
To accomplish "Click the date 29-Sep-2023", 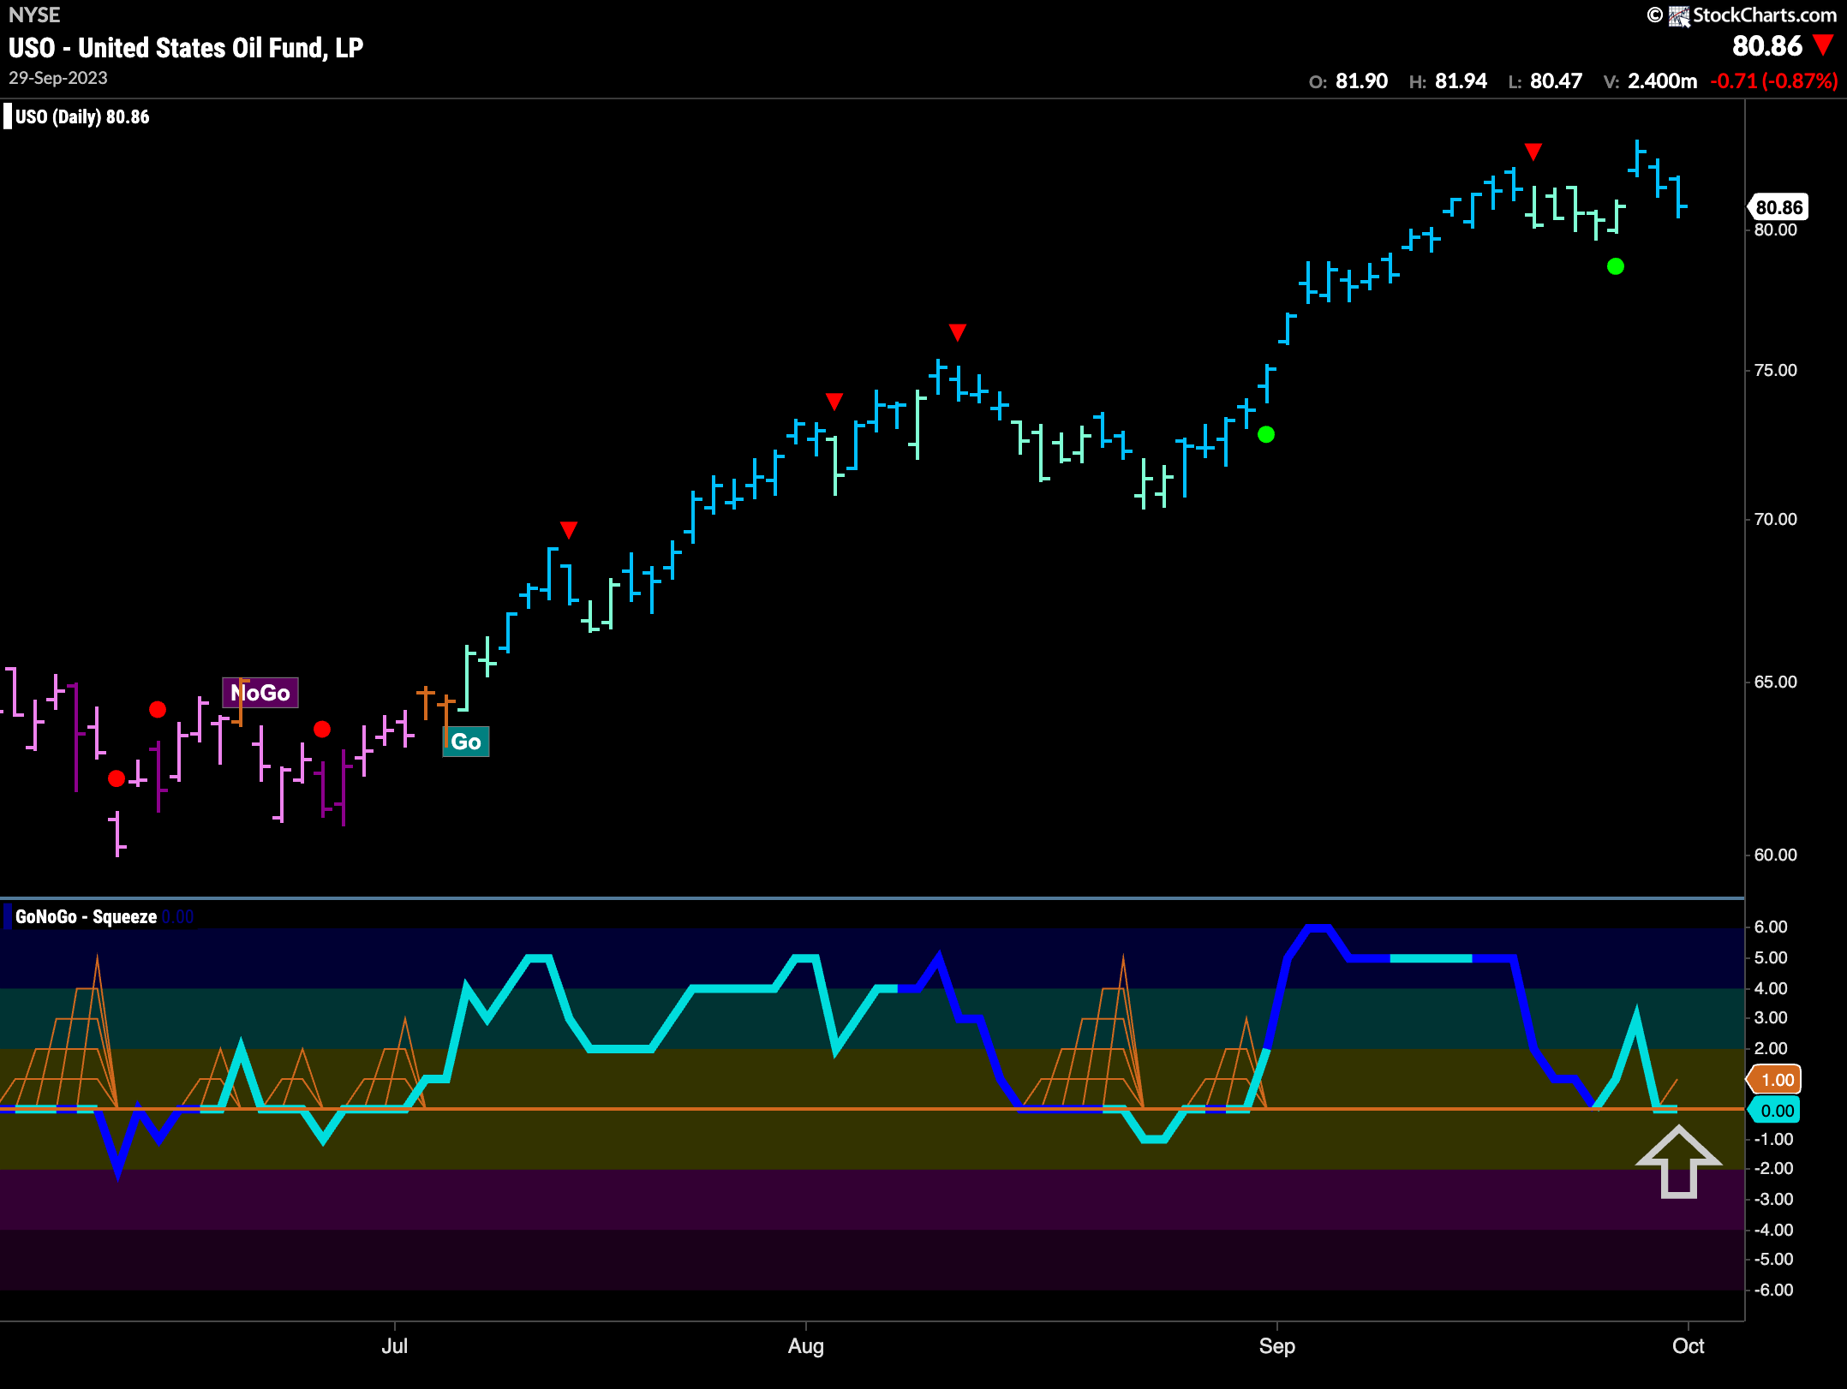I will pos(58,78).
